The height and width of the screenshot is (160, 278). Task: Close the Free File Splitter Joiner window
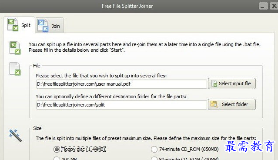[x=274, y=6]
